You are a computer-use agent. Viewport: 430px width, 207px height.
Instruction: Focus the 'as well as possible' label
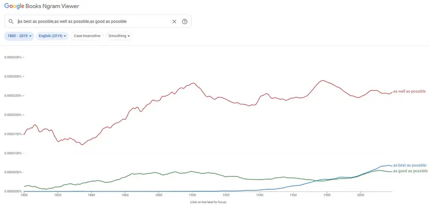[410, 91]
